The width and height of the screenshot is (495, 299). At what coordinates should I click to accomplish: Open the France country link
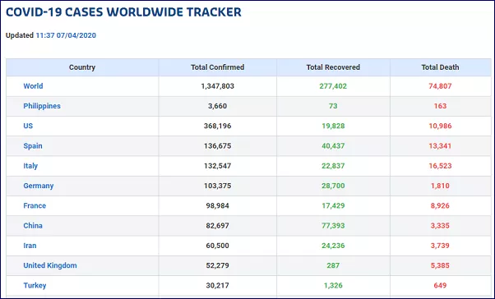(x=35, y=205)
